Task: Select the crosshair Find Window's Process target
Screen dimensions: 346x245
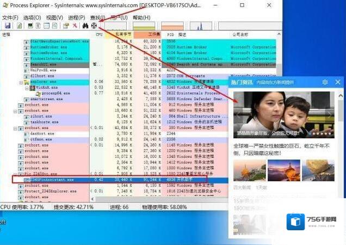Action: coord(94,26)
